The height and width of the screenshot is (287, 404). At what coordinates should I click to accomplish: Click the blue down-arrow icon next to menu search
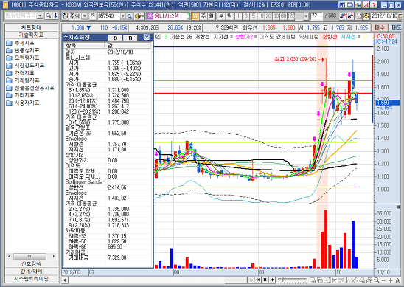(x=55, y=16)
